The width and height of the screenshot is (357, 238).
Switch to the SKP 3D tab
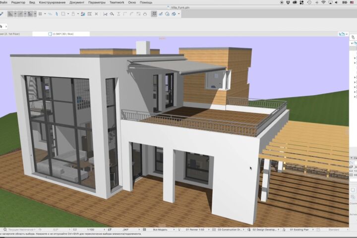[x=61, y=34]
